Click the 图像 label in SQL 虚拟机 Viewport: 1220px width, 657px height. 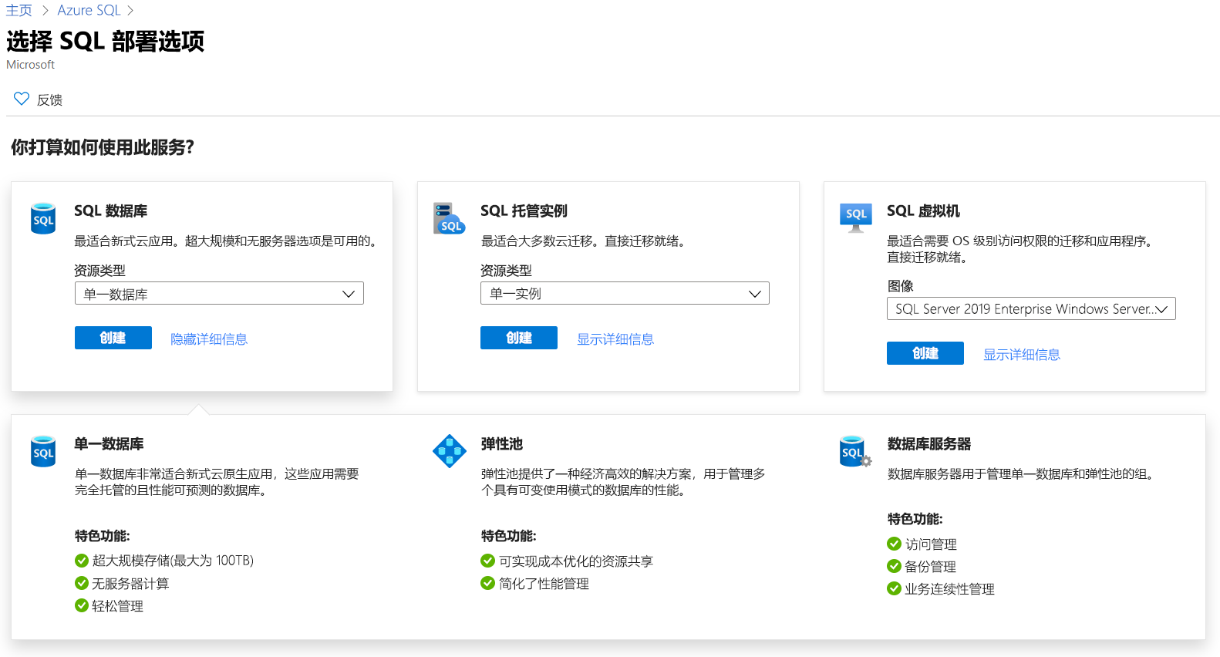point(900,286)
